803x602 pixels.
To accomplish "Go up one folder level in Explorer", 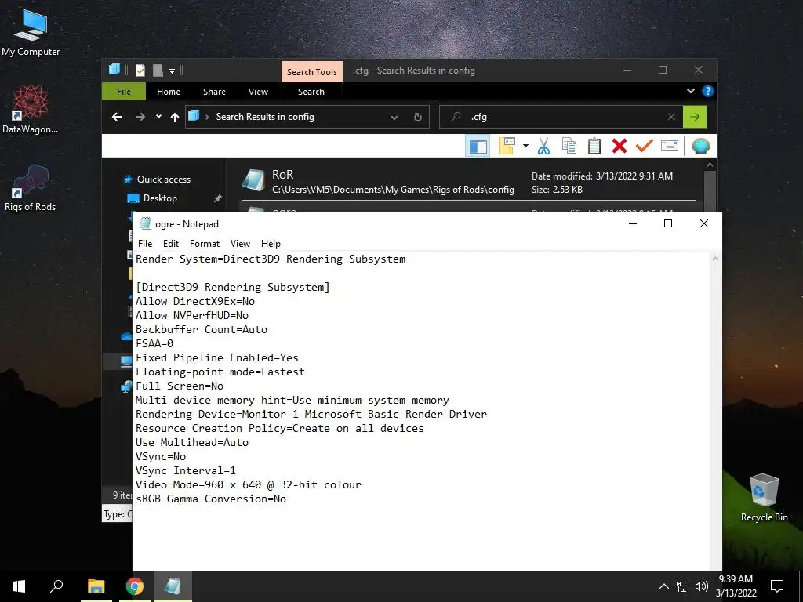I will (x=175, y=118).
